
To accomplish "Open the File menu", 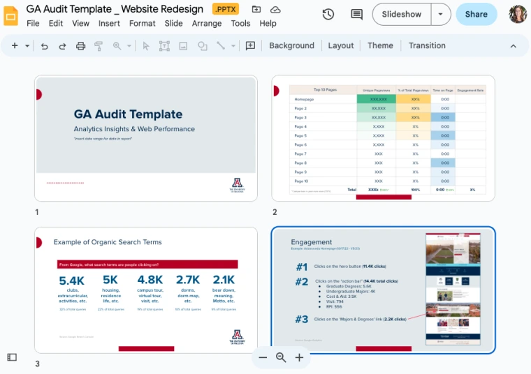I will click(33, 23).
